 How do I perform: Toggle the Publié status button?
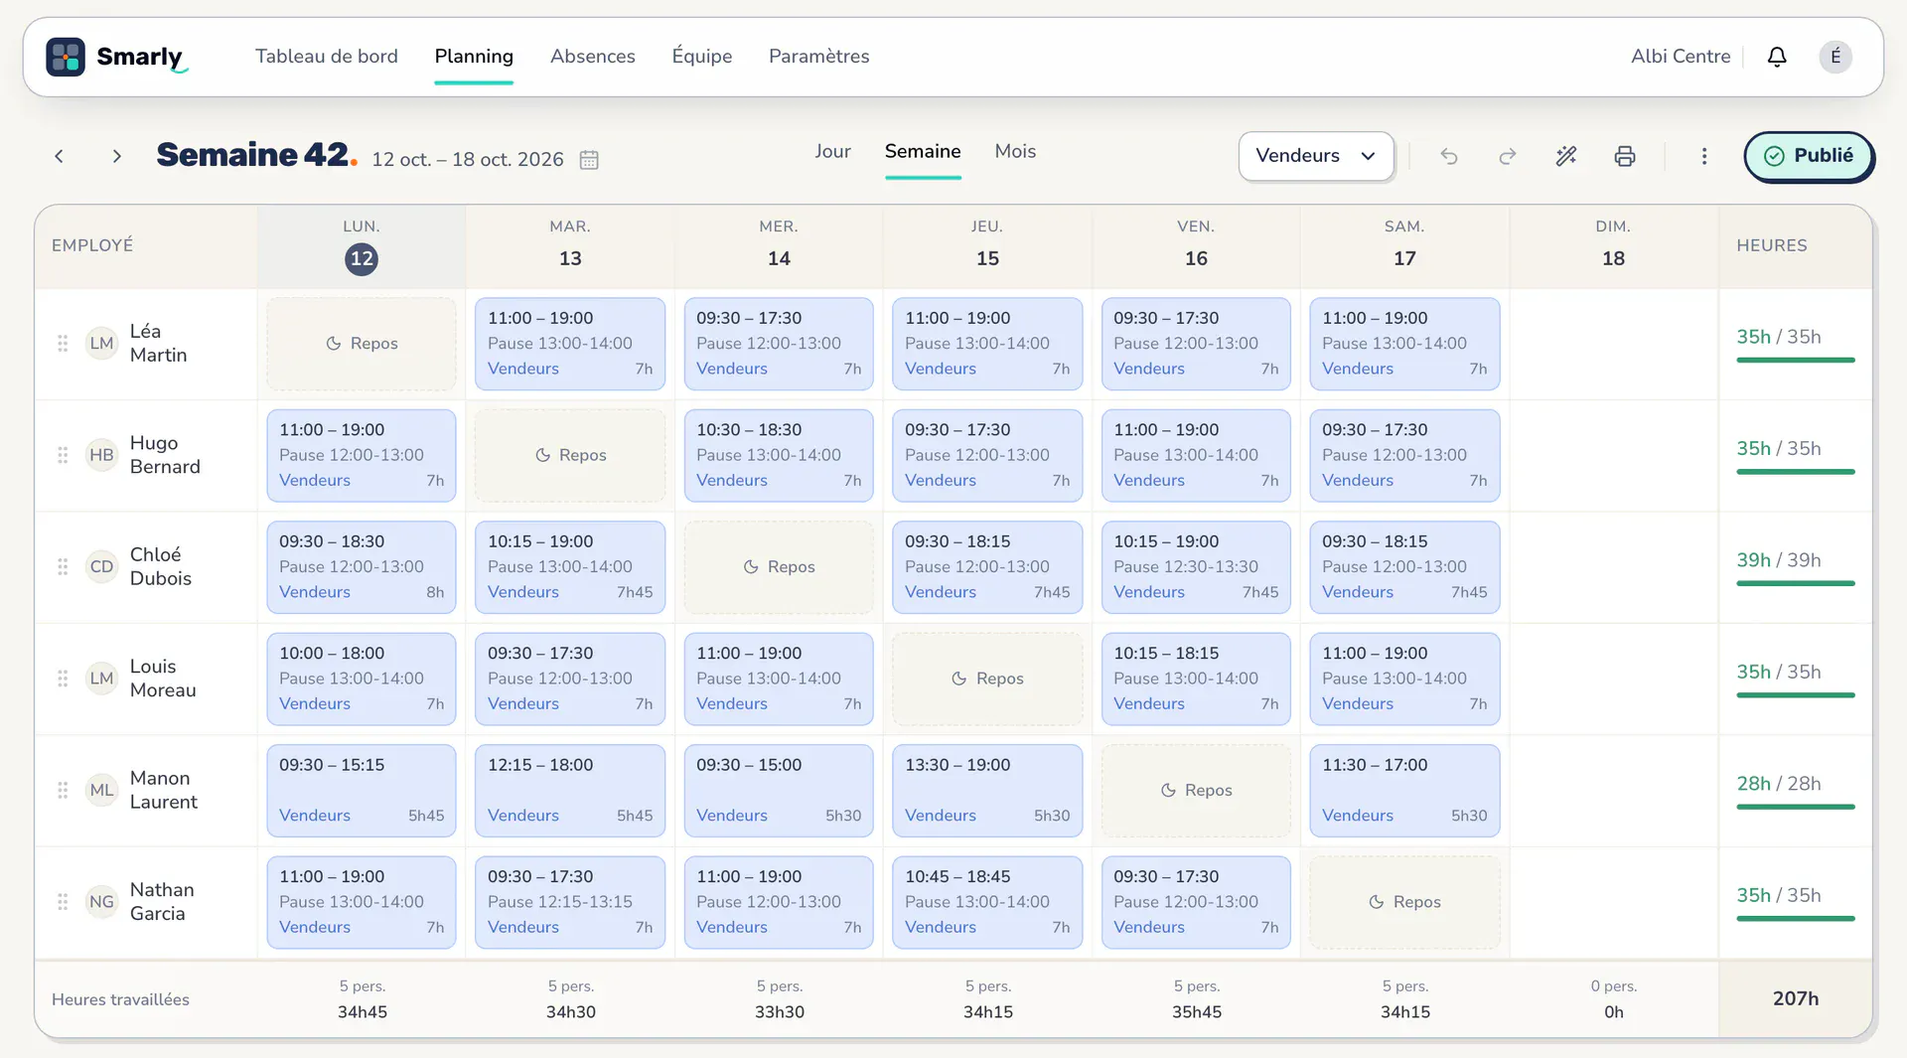pyautogui.click(x=1809, y=156)
